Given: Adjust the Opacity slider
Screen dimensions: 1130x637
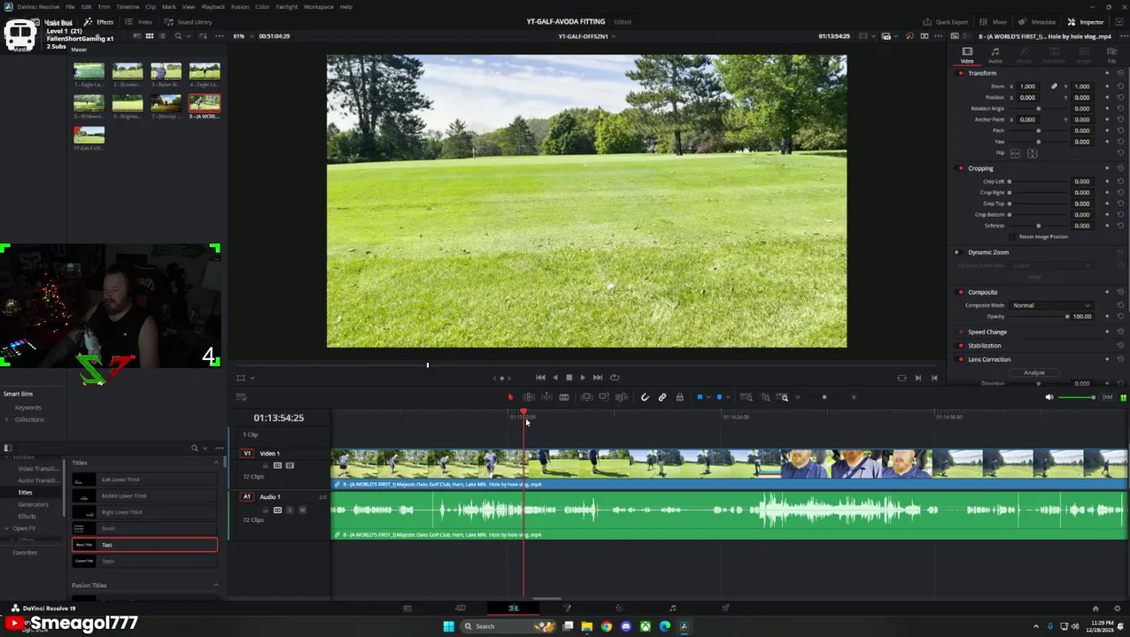Looking at the screenshot, I should (1041, 317).
